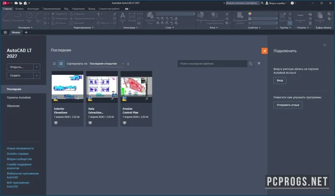Pin the Erosion Control Plan drawing
The image size is (335, 196).
click(x=147, y=99)
